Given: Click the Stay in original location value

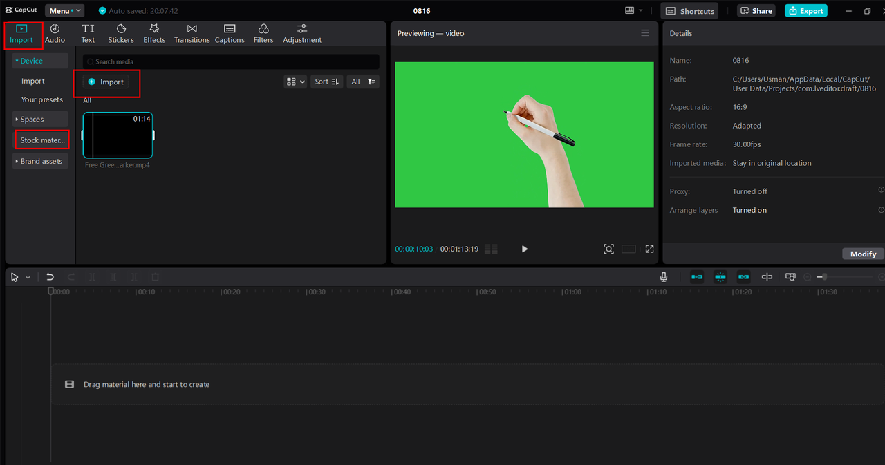Looking at the screenshot, I should [x=772, y=163].
